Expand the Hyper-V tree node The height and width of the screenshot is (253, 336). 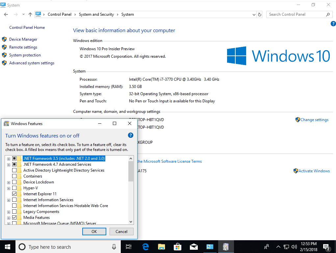coord(9,188)
